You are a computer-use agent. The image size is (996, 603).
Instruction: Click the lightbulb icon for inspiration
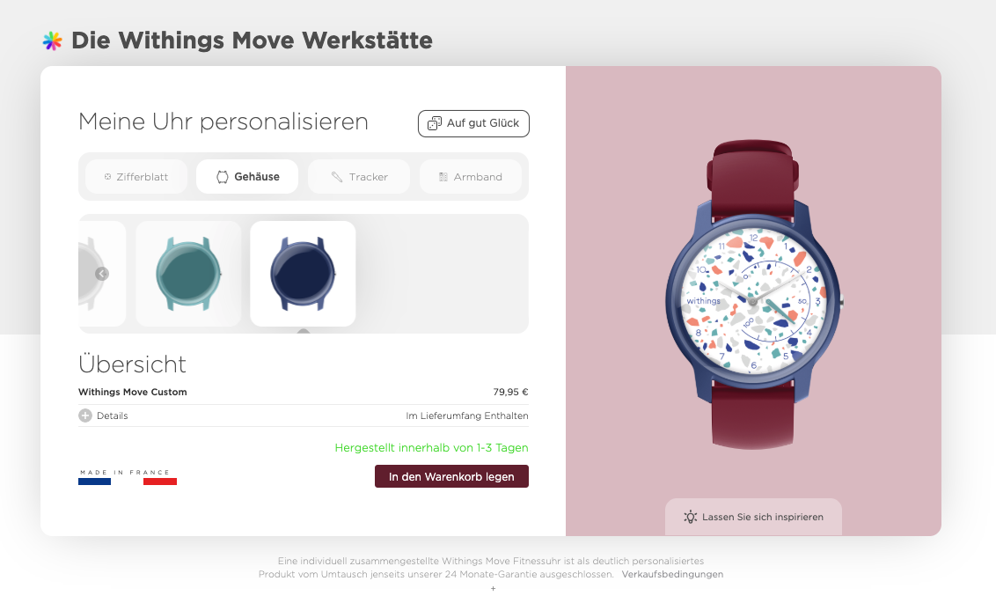[691, 517]
